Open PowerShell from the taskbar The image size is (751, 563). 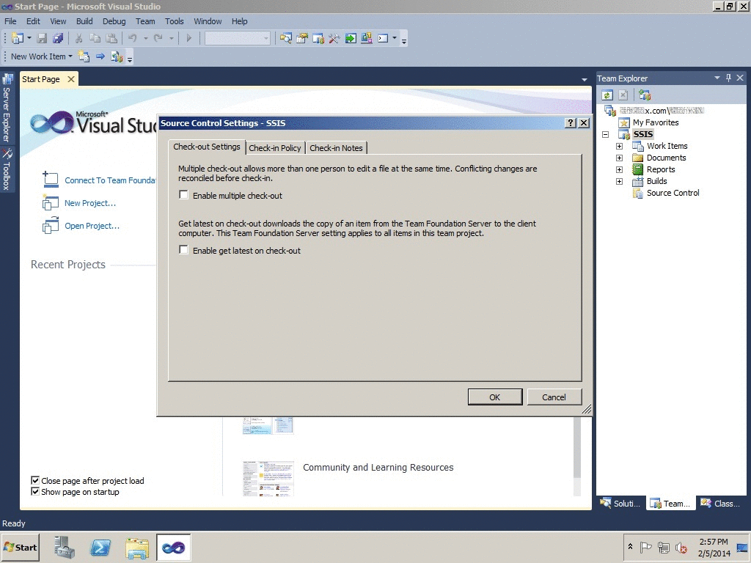pos(100,547)
